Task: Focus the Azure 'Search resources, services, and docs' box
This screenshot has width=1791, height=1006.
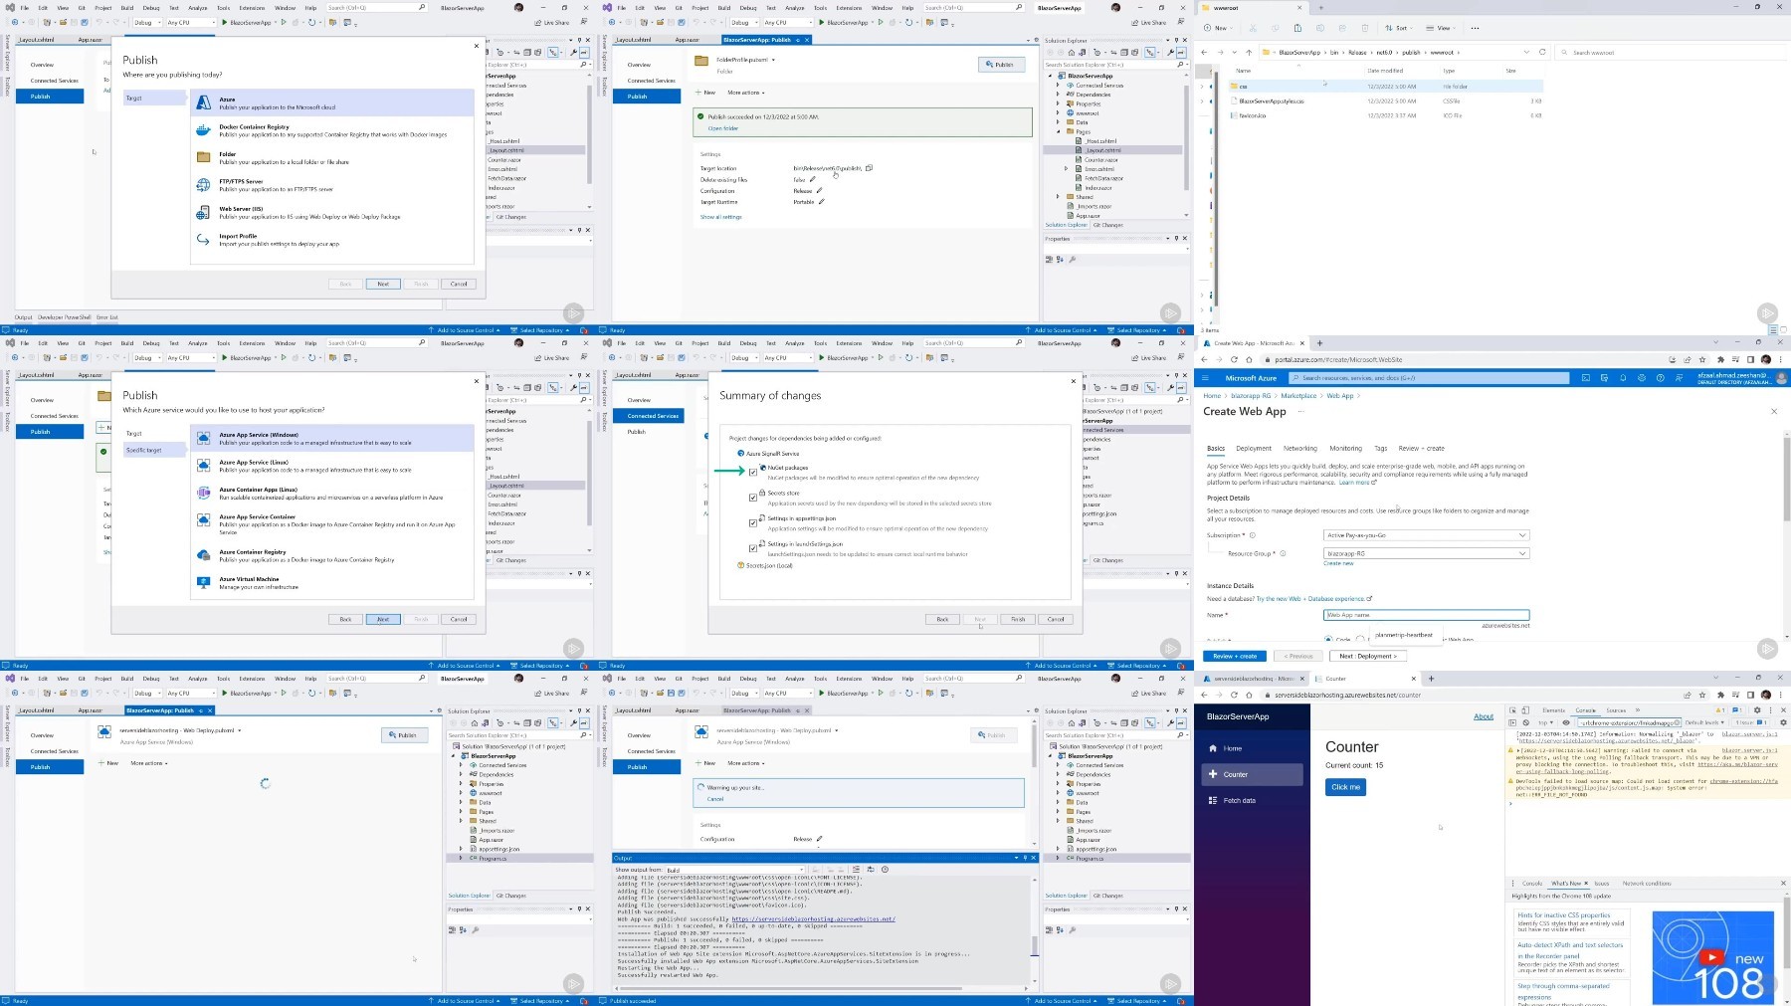Action: (x=1429, y=378)
